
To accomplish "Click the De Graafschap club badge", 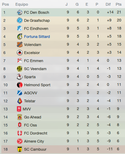I will point(20,20).
